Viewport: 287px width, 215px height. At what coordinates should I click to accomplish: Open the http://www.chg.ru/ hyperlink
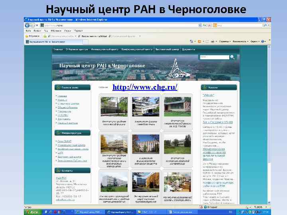(x=145, y=87)
